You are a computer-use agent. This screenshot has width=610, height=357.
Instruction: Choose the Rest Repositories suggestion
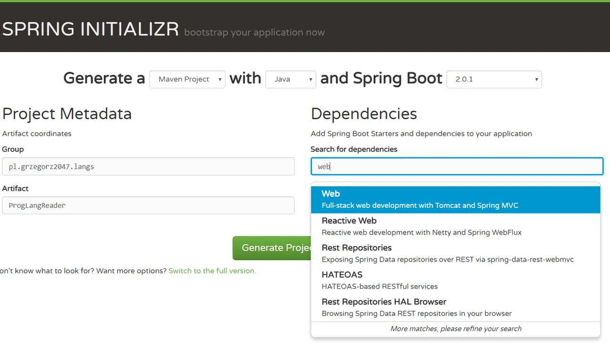[x=456, y=253]
